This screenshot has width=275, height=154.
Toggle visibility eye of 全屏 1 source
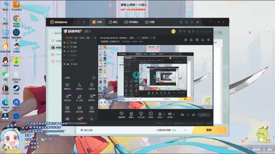pos(64,64)
